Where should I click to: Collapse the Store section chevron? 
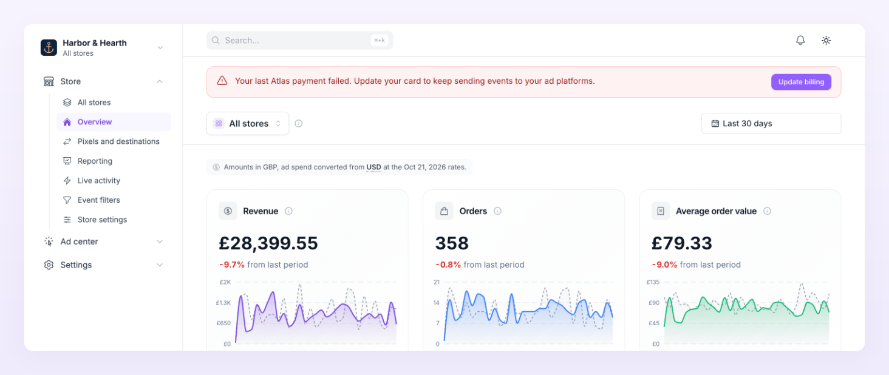160,81
